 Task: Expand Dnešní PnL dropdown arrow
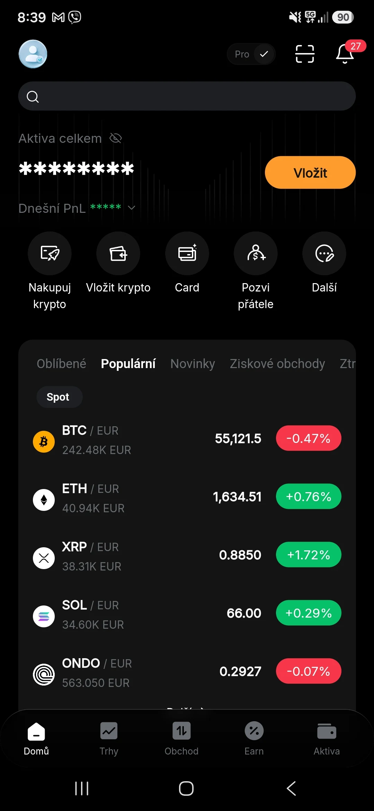coord(132,208)
